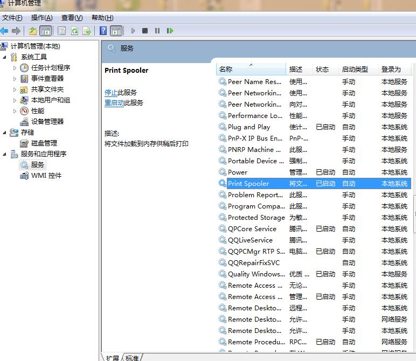Select the Program Compa... service row

(x=314, y=206)
